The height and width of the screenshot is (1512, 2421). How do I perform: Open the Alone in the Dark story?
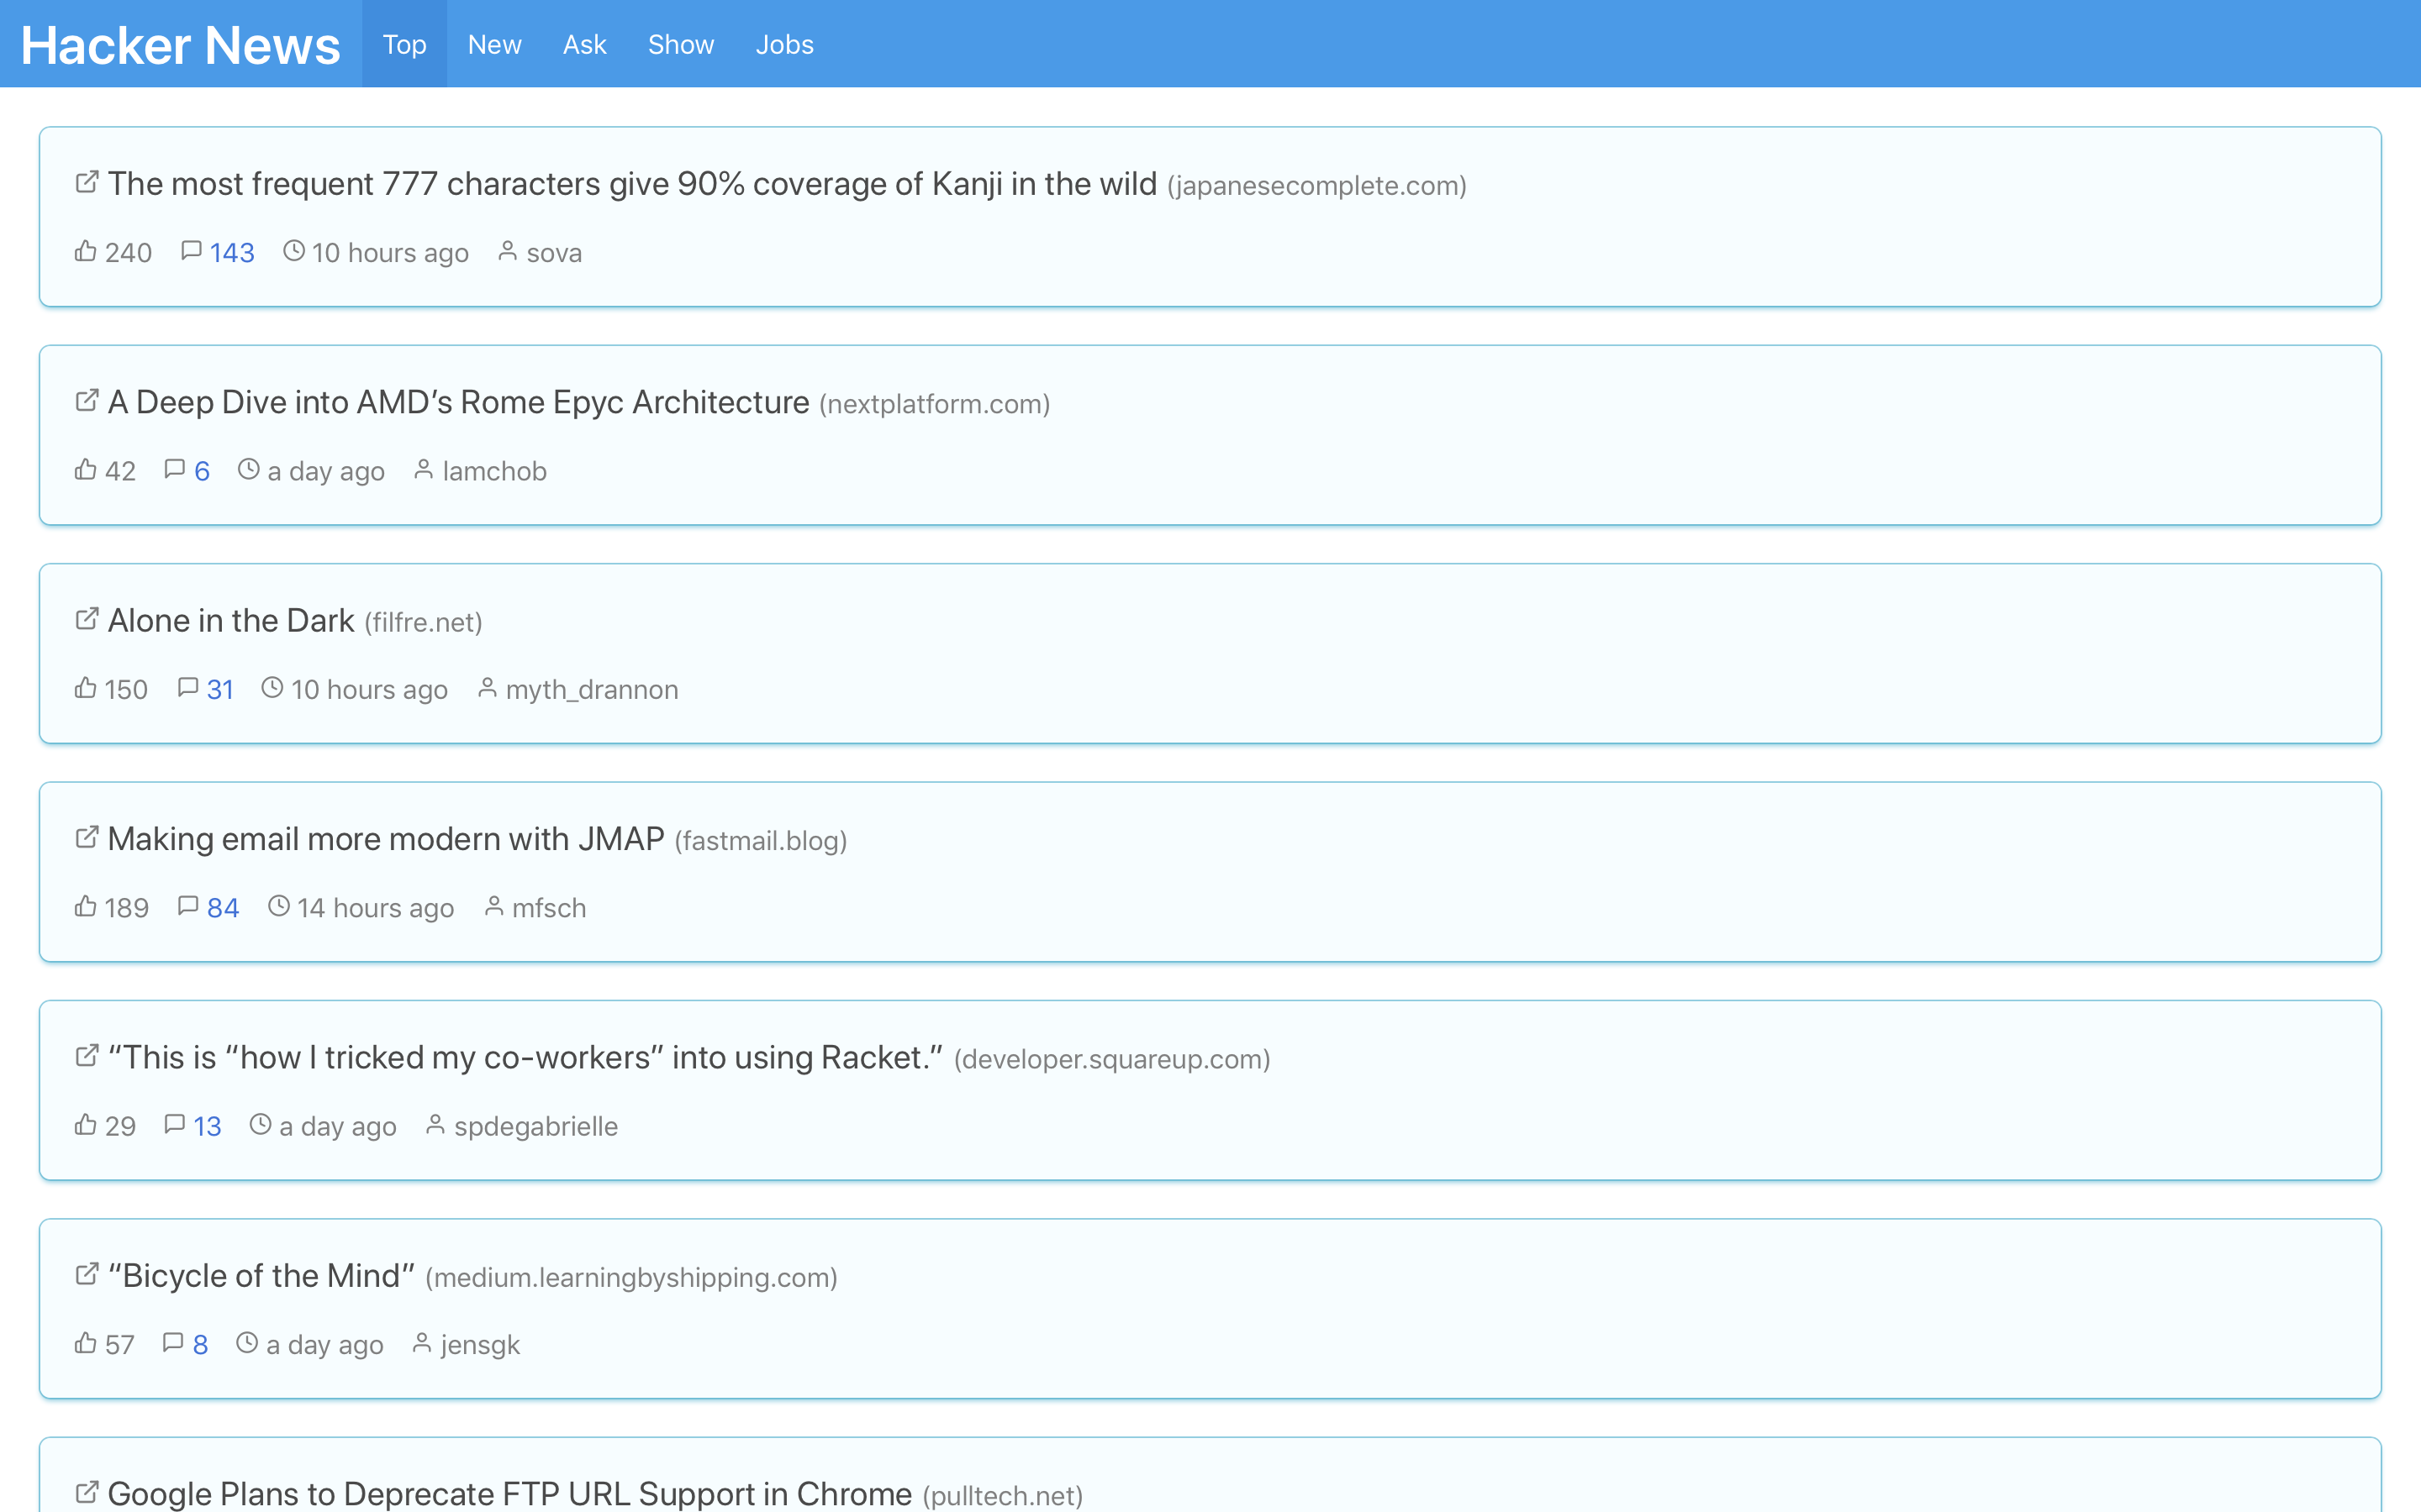230,620
